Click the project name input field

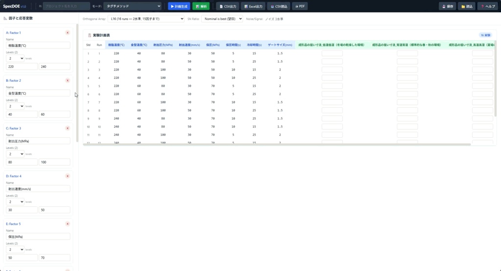pos(67,6)
